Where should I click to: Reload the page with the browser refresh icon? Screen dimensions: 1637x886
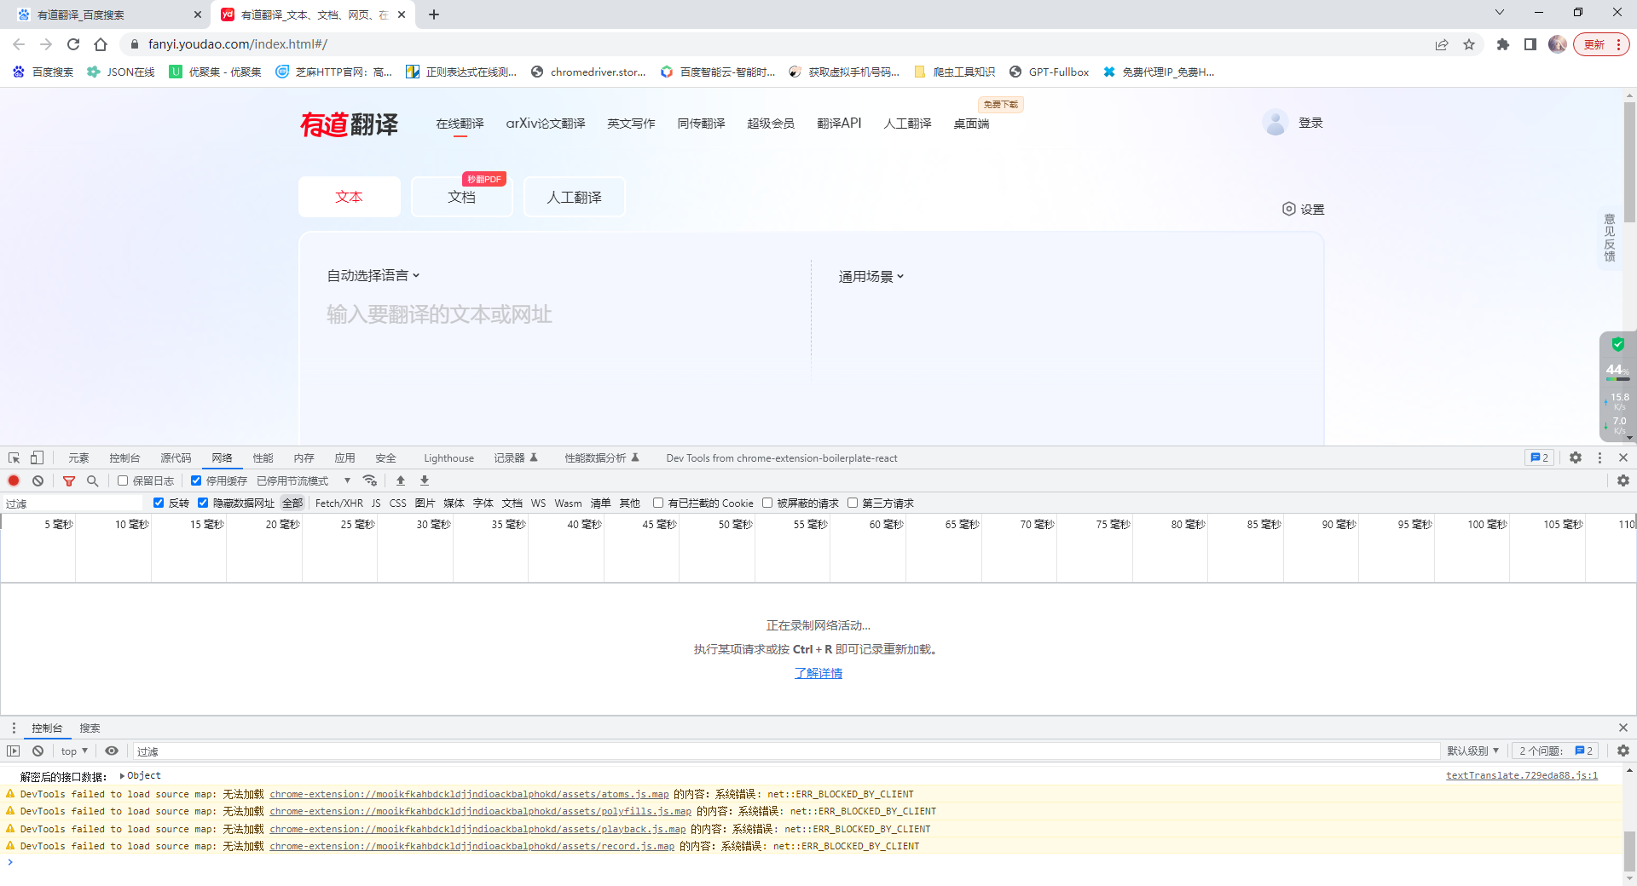(73, 44)
